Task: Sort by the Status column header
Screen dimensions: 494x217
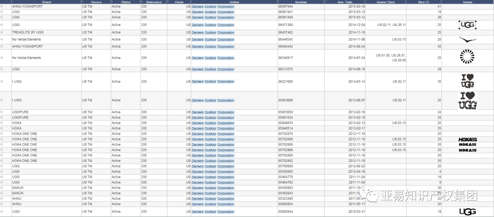Action: tap(126, 2)
